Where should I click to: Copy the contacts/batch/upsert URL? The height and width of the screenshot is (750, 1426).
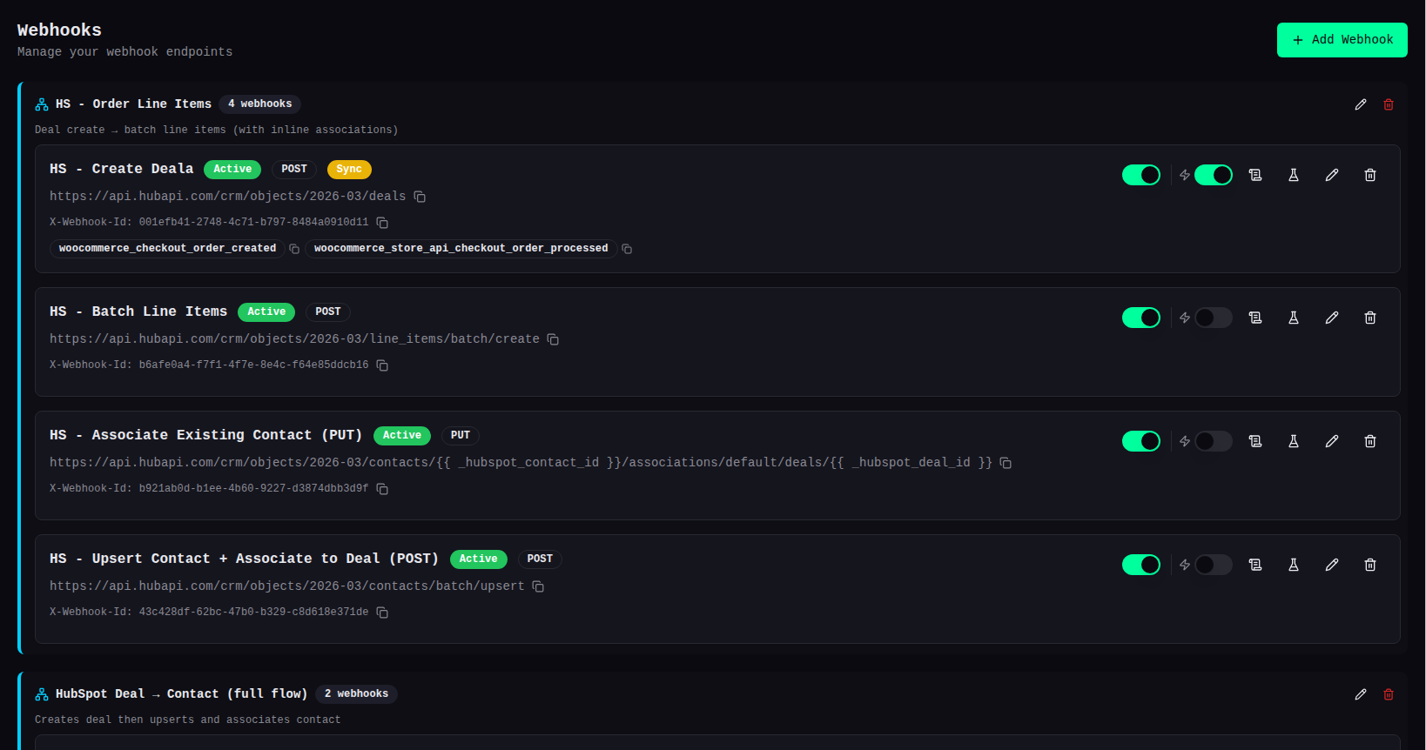538,586
